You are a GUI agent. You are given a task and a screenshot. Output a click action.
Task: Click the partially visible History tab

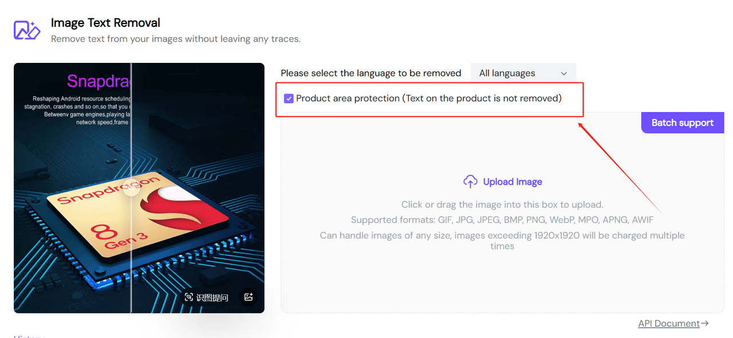click(x=29, y=336)
